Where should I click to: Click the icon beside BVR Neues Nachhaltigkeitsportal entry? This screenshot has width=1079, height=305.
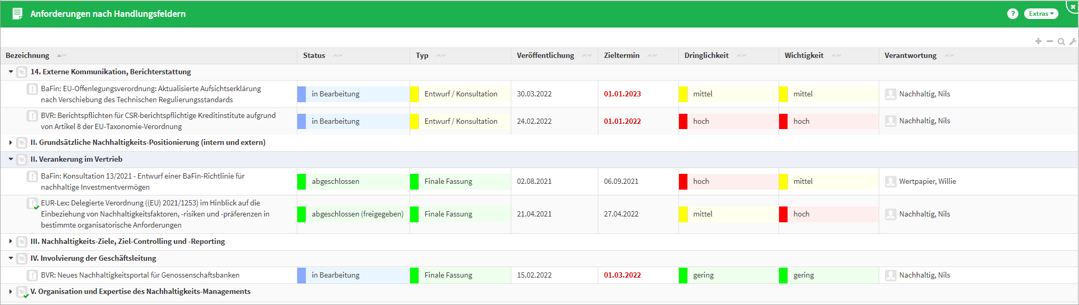(x=32, y=275)
